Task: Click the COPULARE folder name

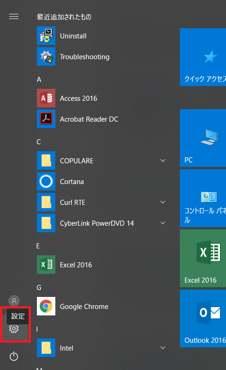Action: click(x=77, y=161)
